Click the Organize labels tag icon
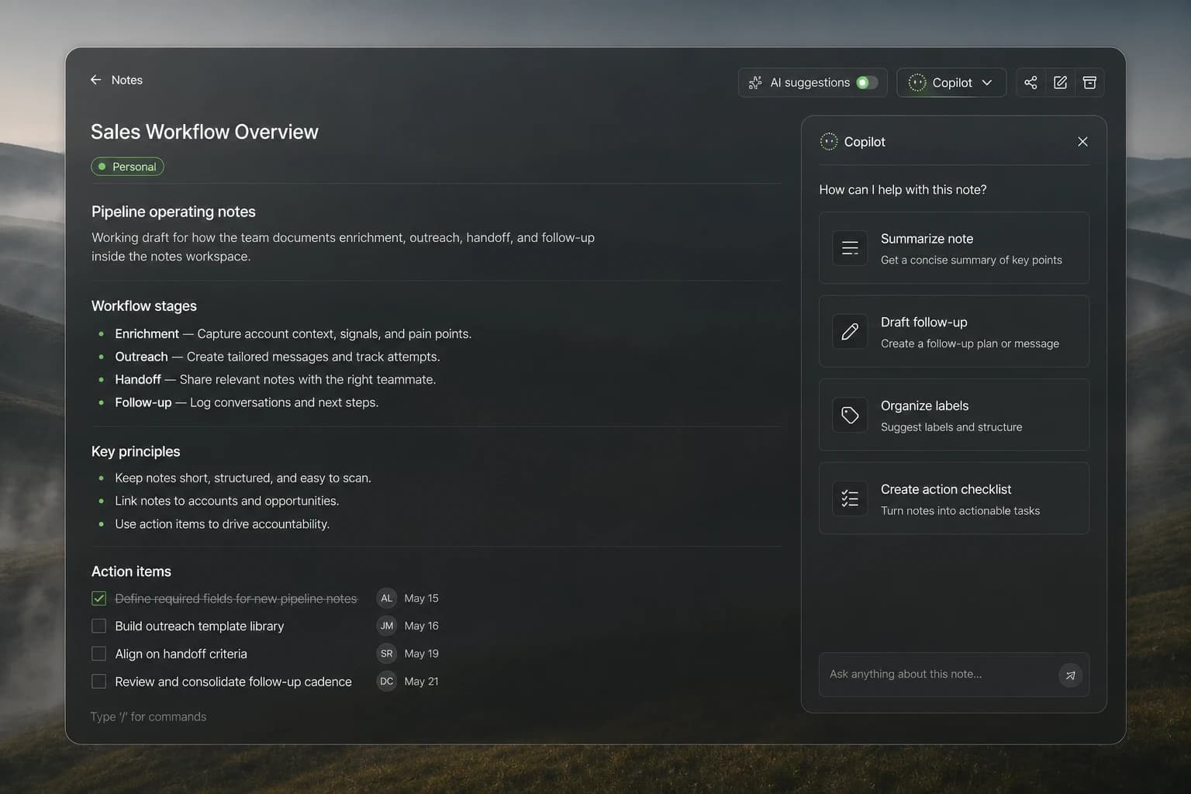Viewport: 1191px width, 794px height. click(850, 415)
